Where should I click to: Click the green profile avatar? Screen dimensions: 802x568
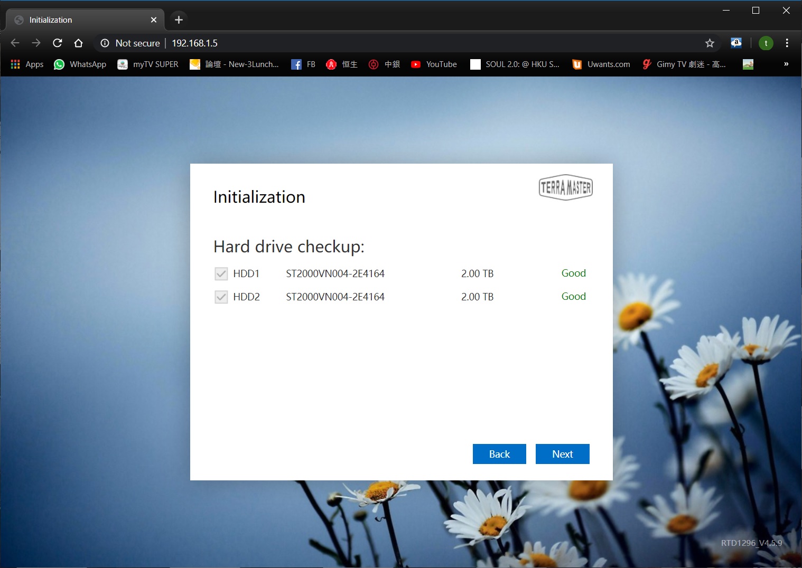[x=766, y=43]
